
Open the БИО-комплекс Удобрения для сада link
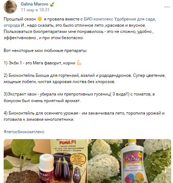[x=120, y=19]
